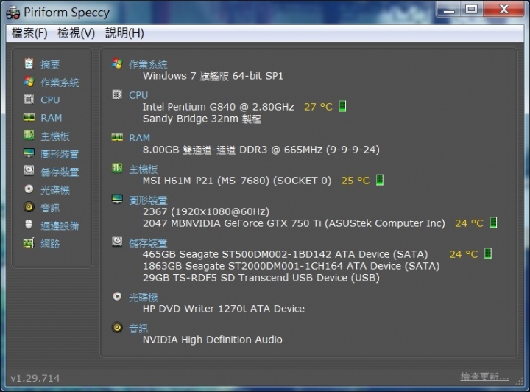Screen dimensions: 530x392
Task: Click the 音訊 speaker icon in sidebar
Action: click(x=29, y=206)
